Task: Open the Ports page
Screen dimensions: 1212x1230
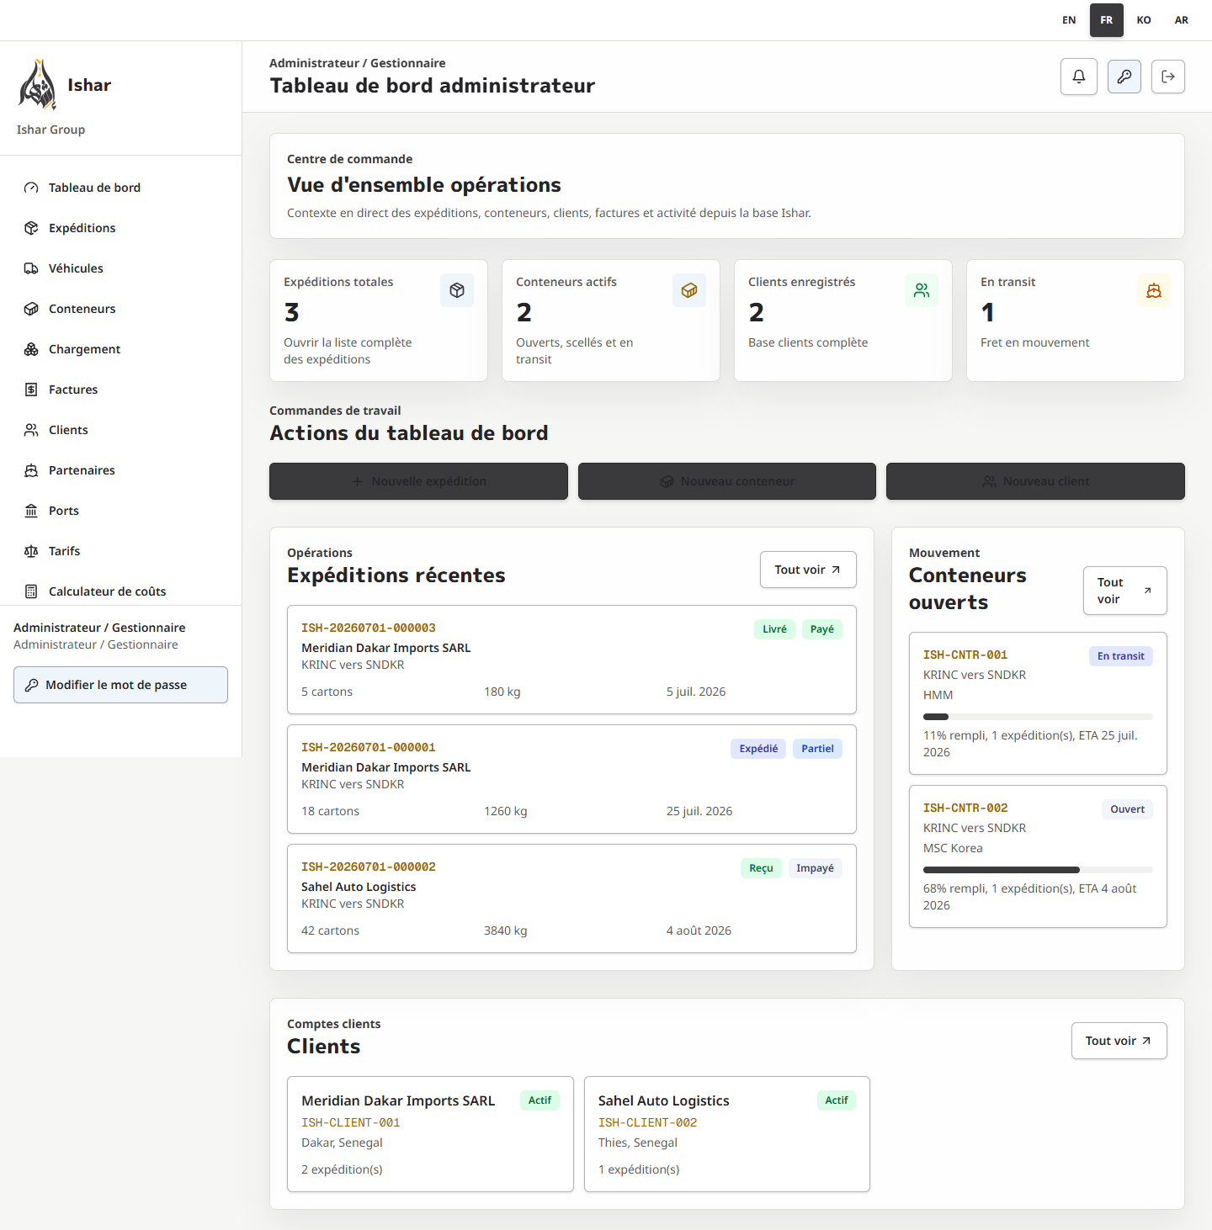Action: (120, 511)
